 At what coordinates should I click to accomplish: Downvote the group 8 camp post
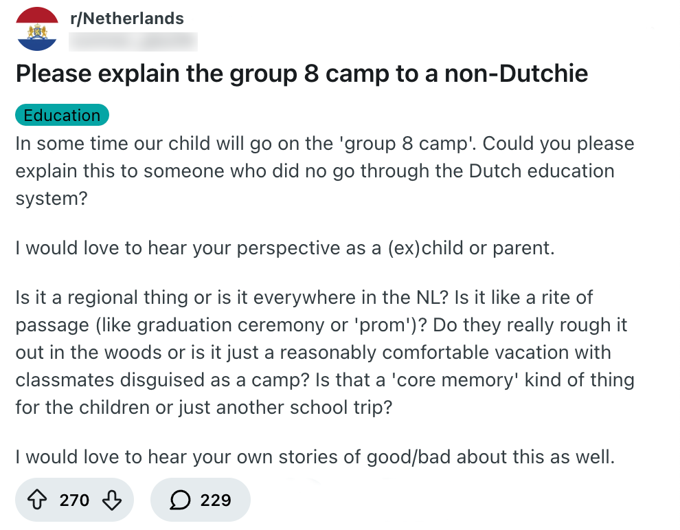click(x=111, y=500)
